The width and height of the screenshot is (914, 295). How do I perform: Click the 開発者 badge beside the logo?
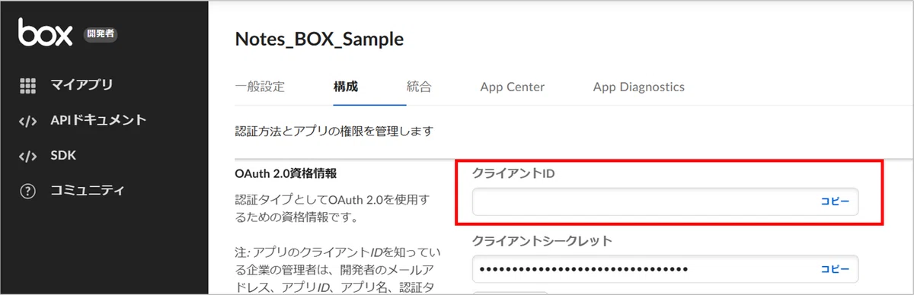pos(100,33)
